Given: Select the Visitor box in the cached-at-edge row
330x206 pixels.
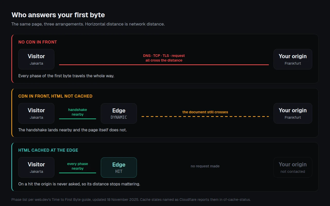Looking at the screenshot, I should point(36,167).
